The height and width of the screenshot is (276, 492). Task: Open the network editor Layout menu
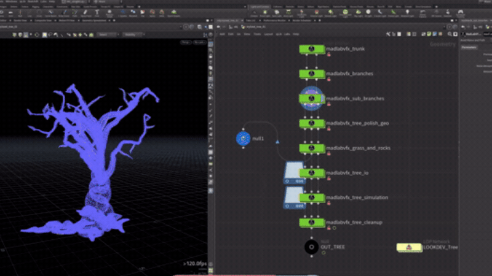point(268,34)
